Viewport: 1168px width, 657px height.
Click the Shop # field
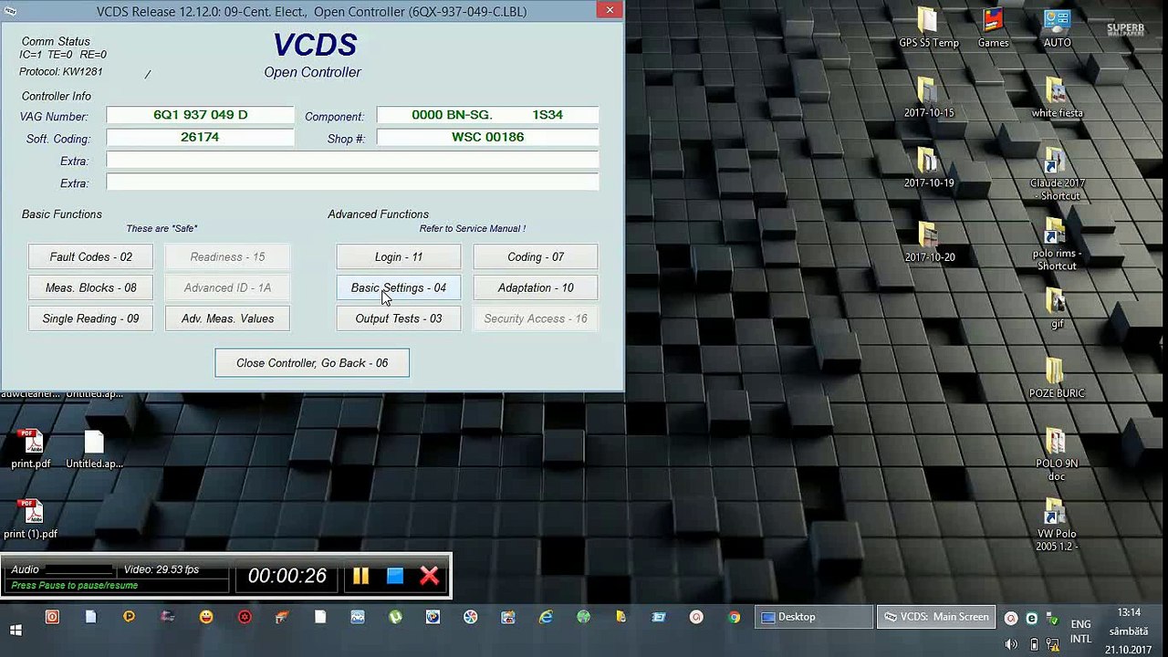pos(487,137)
